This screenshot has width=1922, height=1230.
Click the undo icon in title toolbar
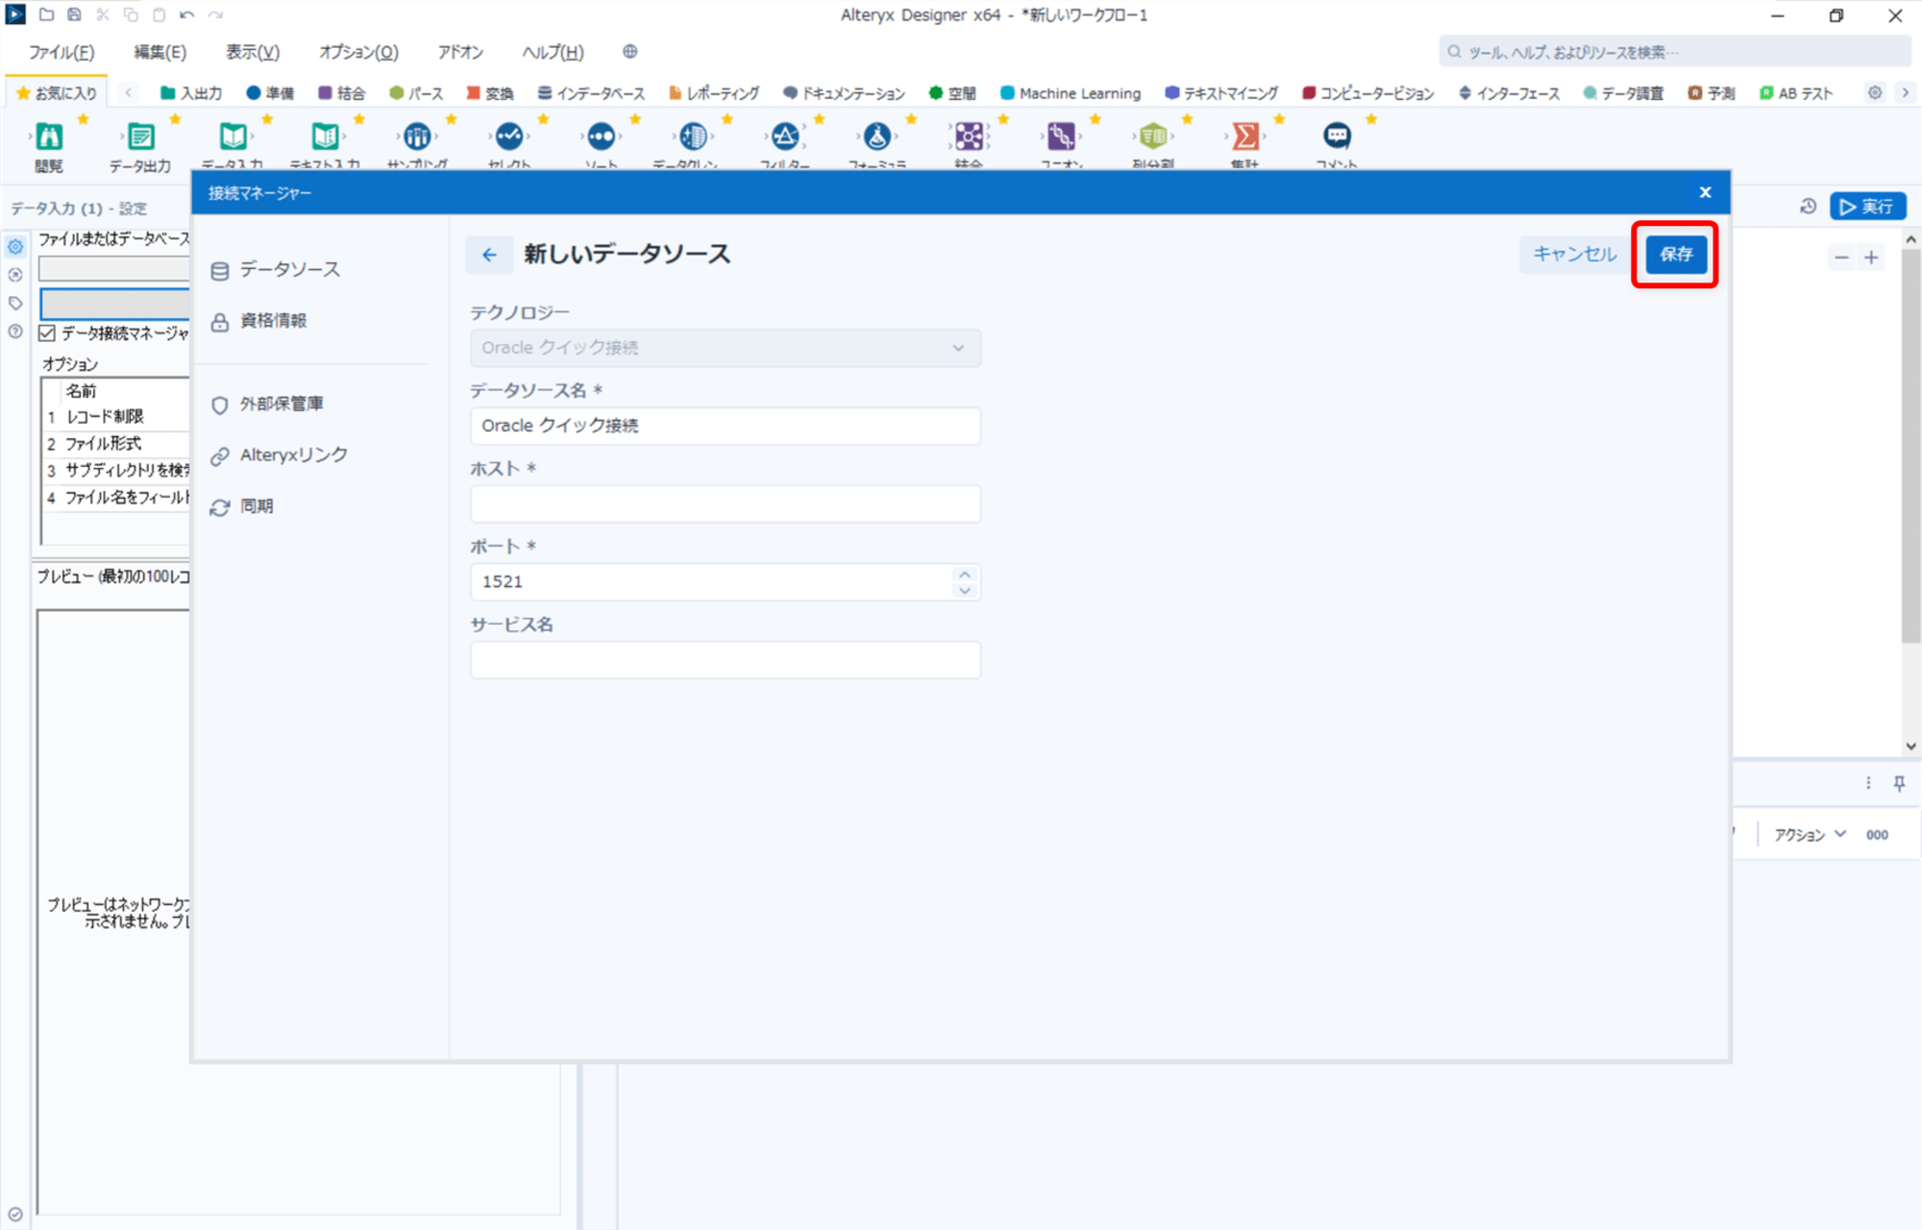pyautogui.click(x=187, y=14)
